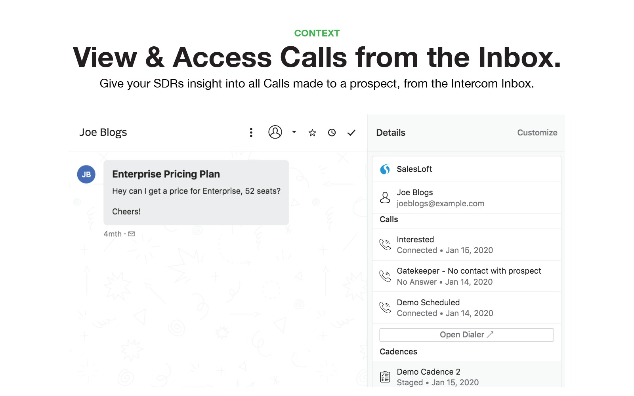Close conversation with the checkmark icon
This screenshot has height=396, width=634.
[351, 133]
